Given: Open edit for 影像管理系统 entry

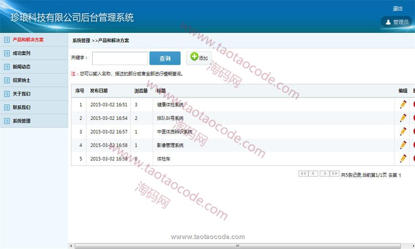Looking at the screenshot, I should [403, 145].
